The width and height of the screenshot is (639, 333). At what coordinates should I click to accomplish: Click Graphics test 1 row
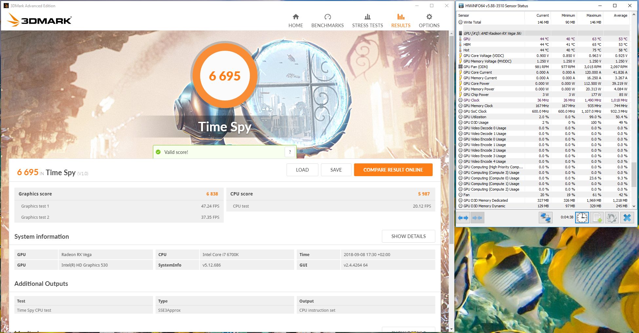point(119,206)
